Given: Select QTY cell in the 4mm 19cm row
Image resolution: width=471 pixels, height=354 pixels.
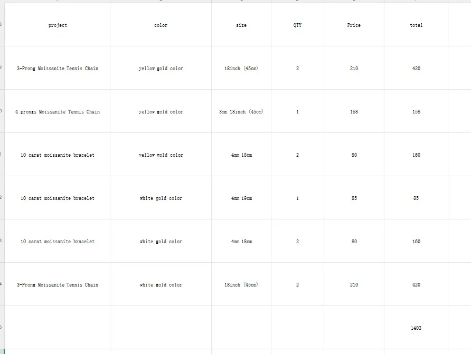Looking at the screenshot, I should point(297,198).
